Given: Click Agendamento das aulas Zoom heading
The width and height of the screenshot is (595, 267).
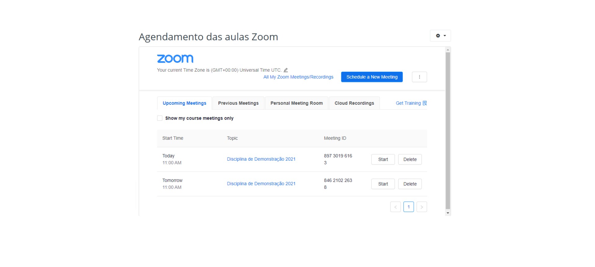Looking at the screenshot, I should click(208, 37).
